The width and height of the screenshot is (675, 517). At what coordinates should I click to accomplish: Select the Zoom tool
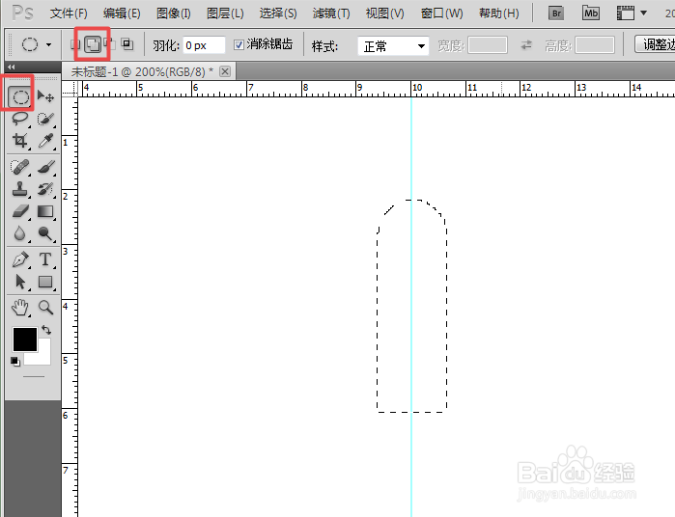pyautogui.click(x=45, y=308)
